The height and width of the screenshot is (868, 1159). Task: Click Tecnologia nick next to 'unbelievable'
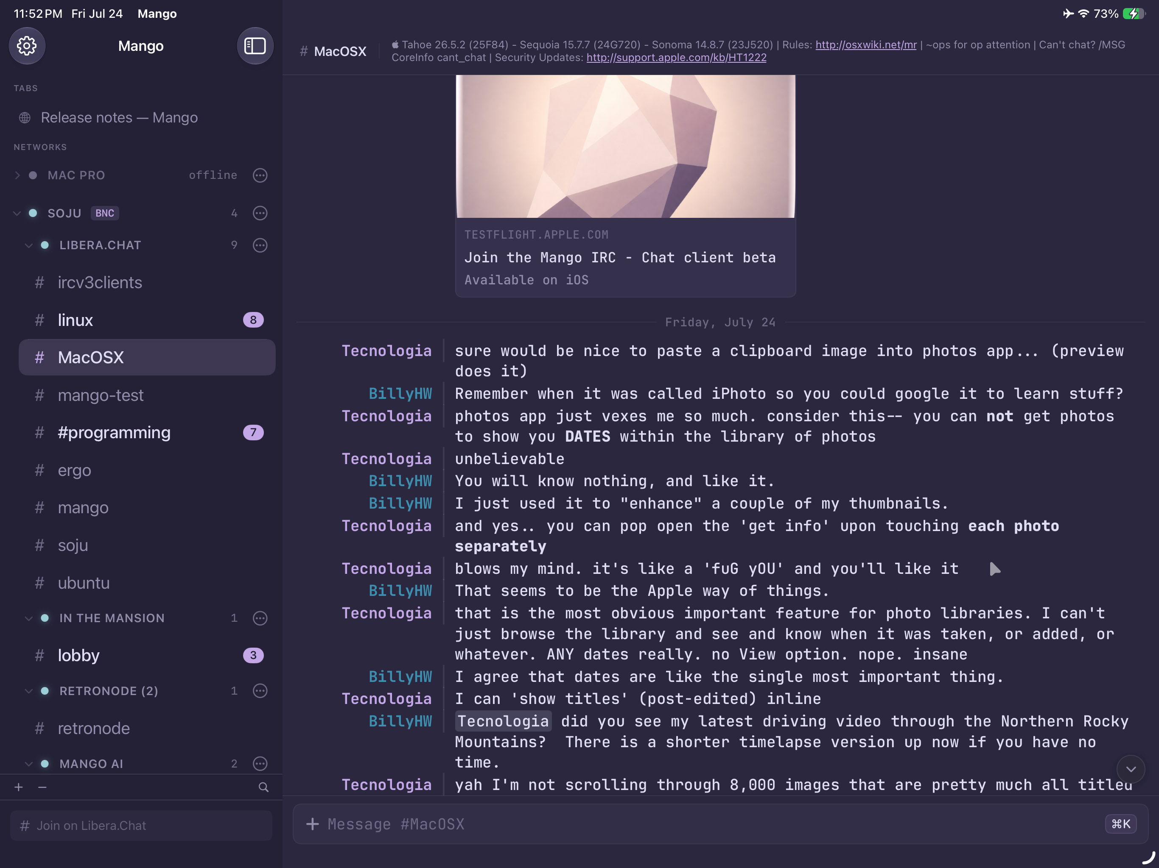pos(386,459)
